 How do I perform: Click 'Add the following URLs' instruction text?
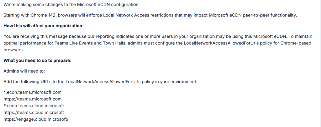[28, 82]
